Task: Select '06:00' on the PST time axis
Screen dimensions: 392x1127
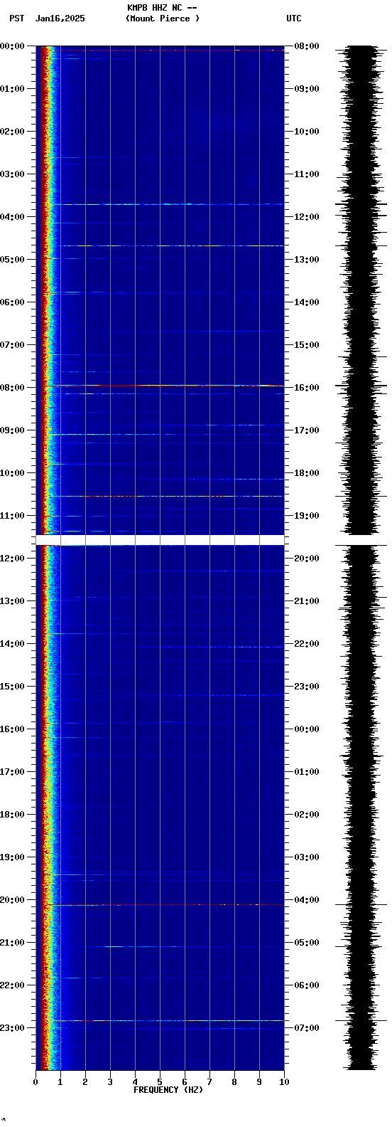Action: pyautogui.click(x=12, y=302)
